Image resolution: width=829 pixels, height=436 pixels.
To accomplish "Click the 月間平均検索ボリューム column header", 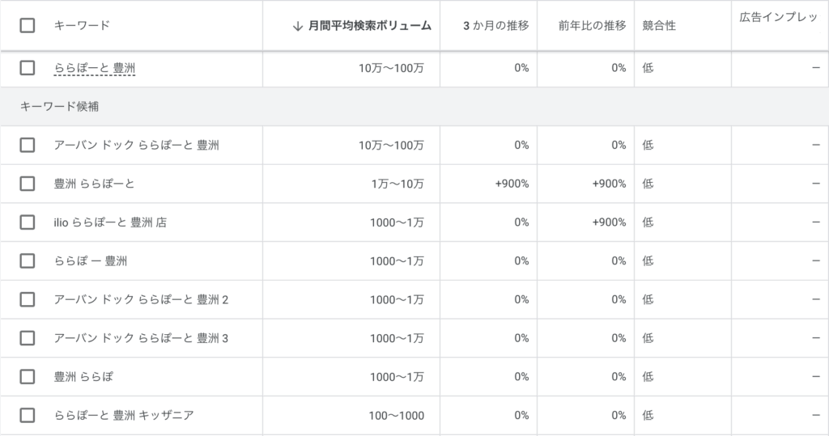I will 369,26.
